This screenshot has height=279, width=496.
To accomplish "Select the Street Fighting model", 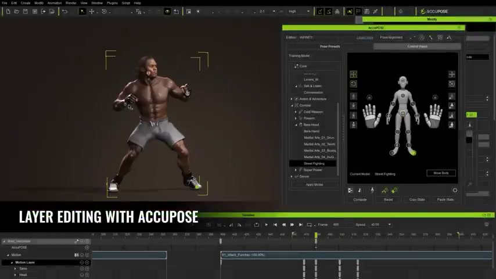I will pos(314,163).
